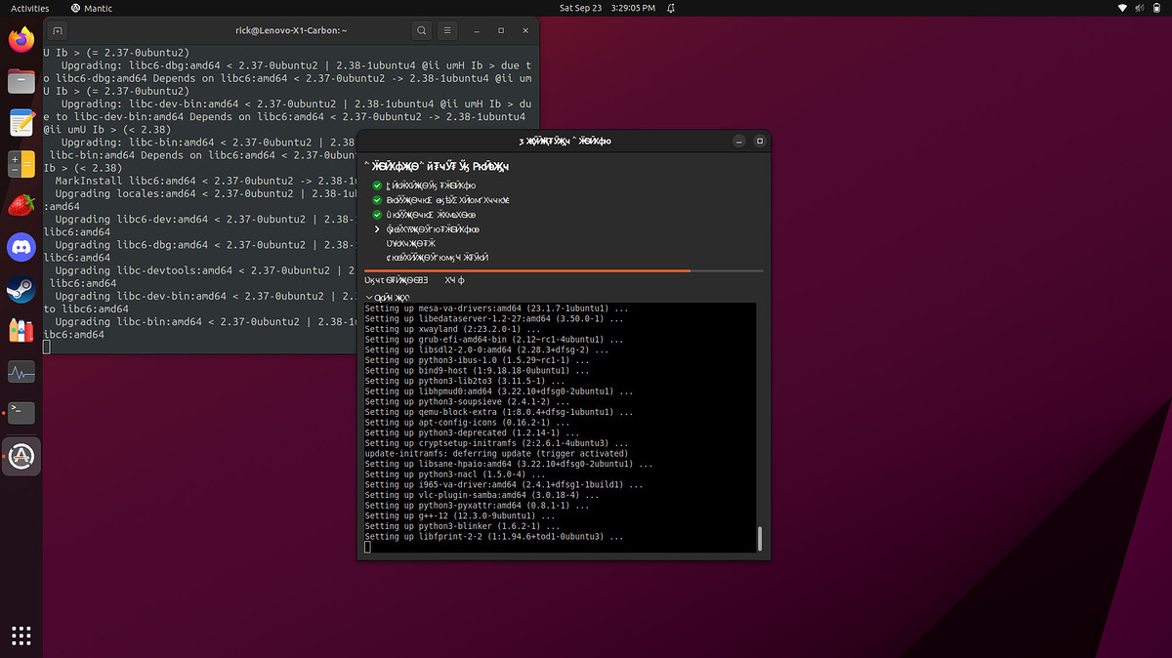Screen dimensions: 1172x658
Task: Open Firefox from the dock
Action: coord(21,39)
